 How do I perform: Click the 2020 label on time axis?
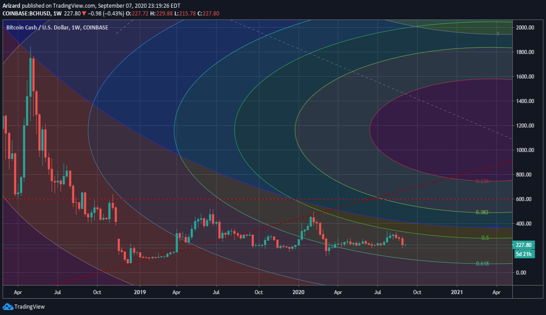click(298, 293)
